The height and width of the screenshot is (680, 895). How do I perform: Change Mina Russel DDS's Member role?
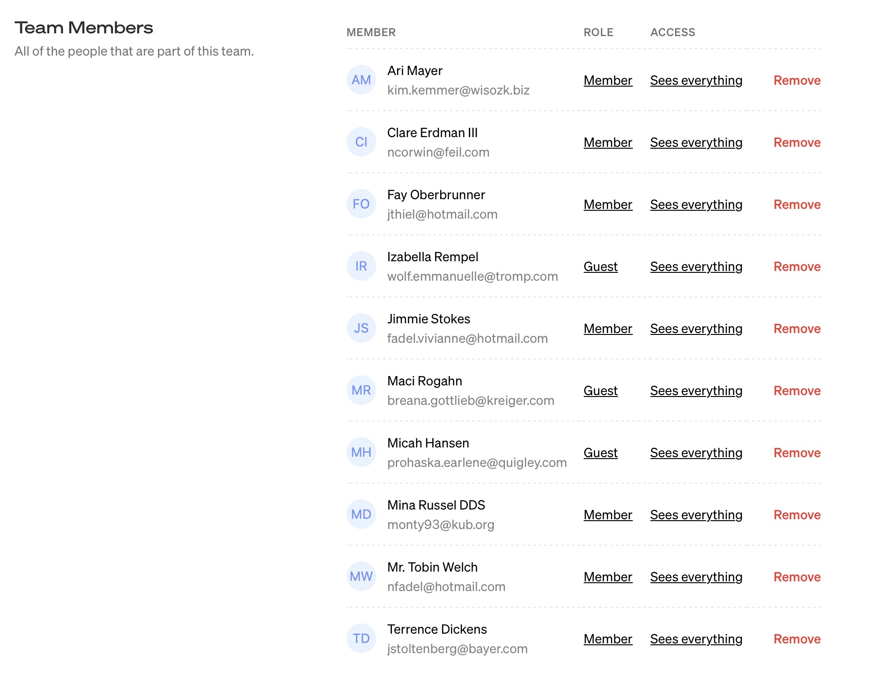(608, 515)
